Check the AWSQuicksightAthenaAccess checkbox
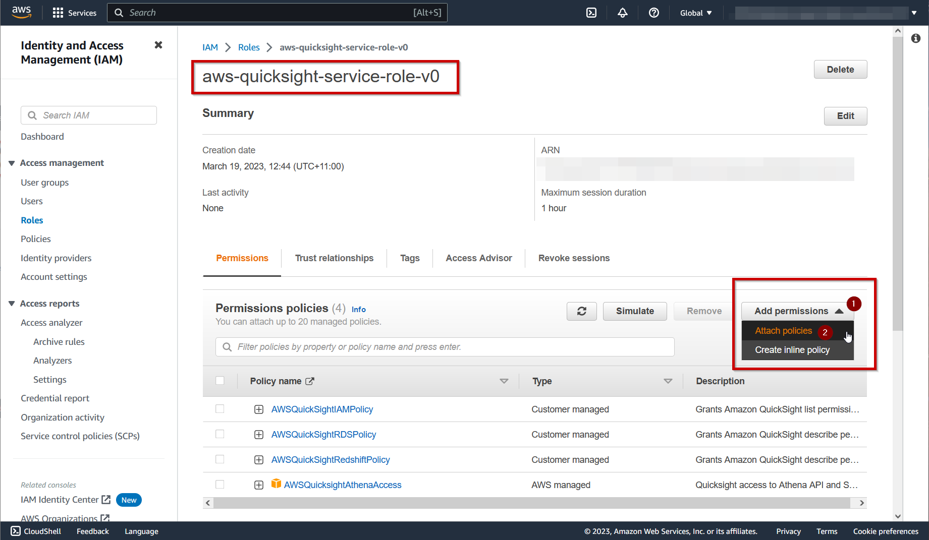This screenshot has height=540, width=929. [x=220, y=485]
